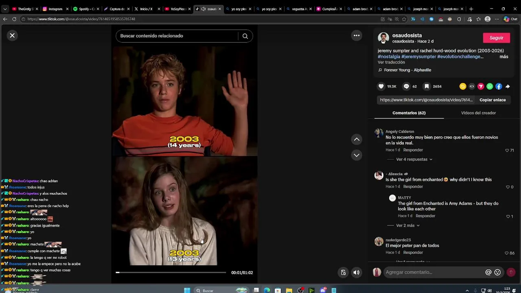Switch to the Instagram browser tab

(x=55, y=9)
